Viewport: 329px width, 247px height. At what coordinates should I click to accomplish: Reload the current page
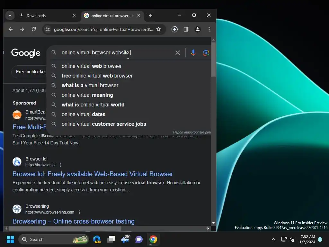point(33,29)
